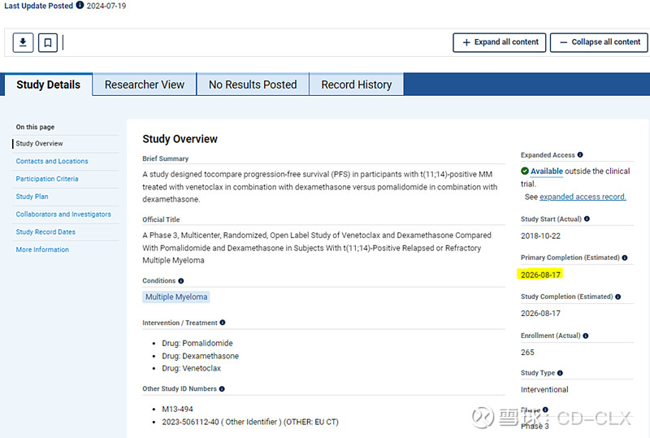Screen dimensions: 650x438
Task: Click the Available expanded access link
Action: click(x=546, y=171)
